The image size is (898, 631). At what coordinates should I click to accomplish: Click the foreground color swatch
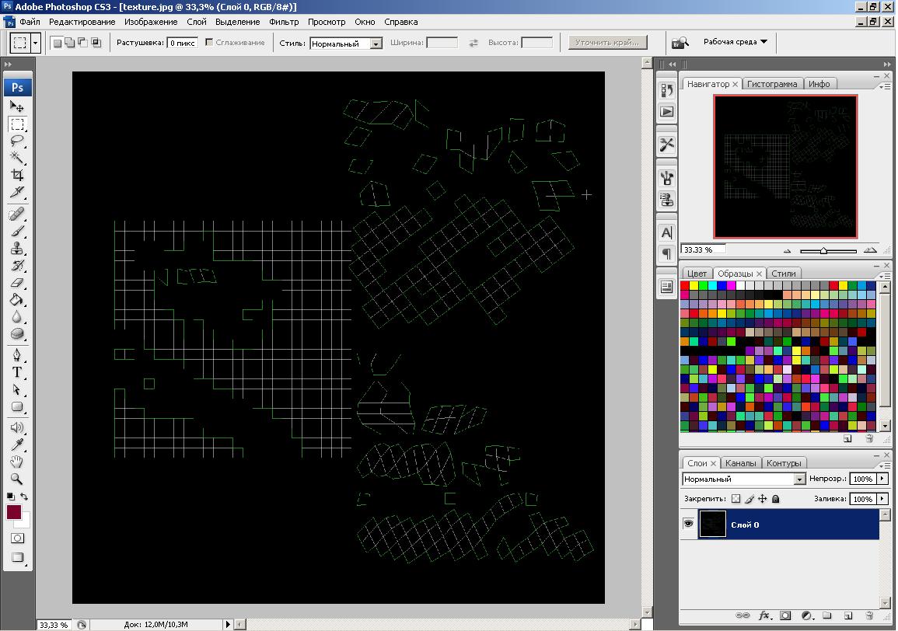tap(14, 512)
